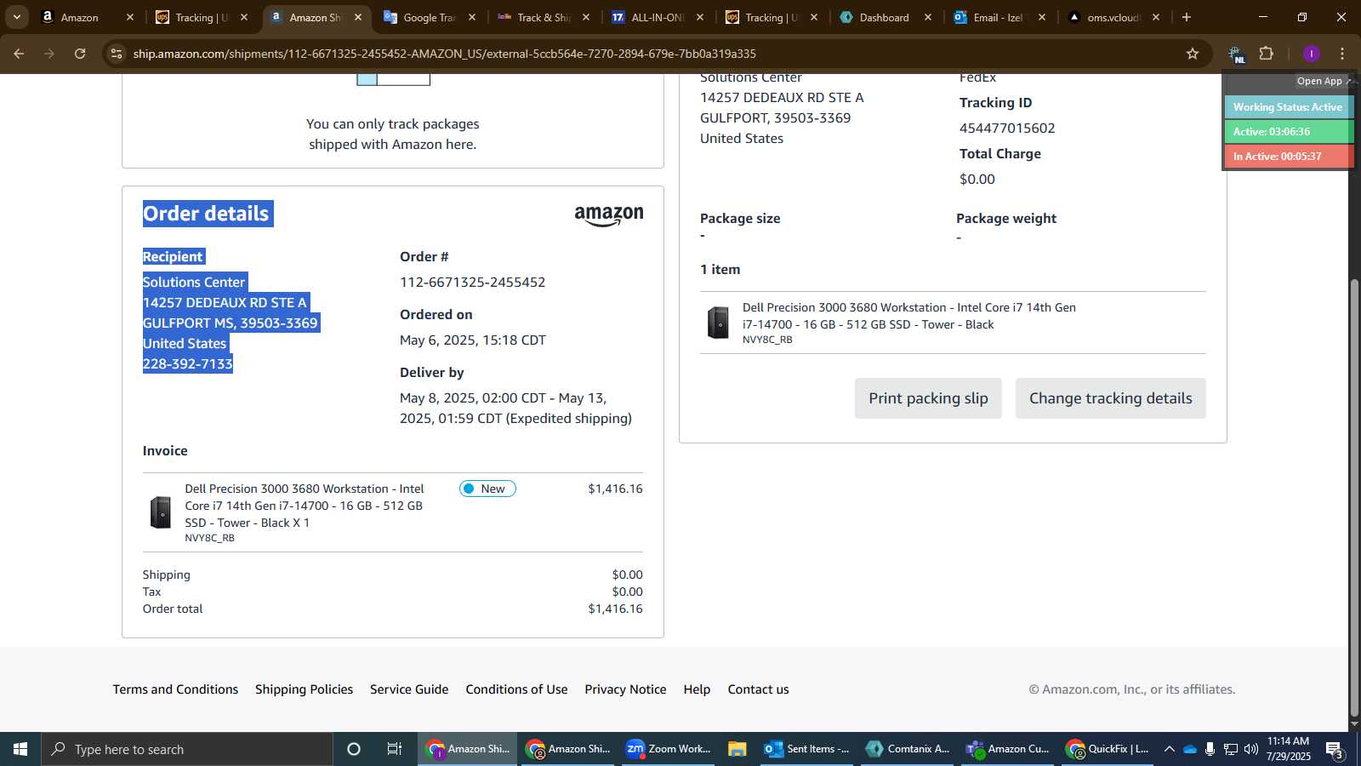This screenshot has height=766, width=1361.
Task: Open the Windows Start menu
Action: (20, 749)
